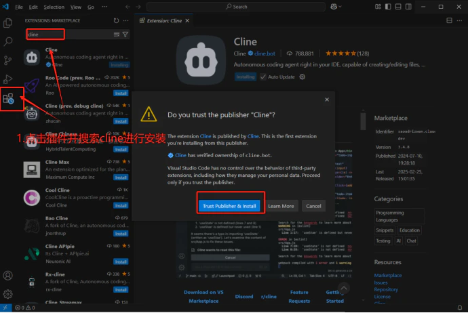Install Cline Max extension
This screenshot has height=313, width=468.
point(121,178)
